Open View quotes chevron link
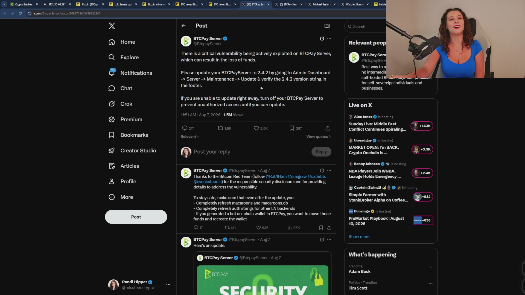This screenshot has height=295, width=525. coord(319,137)
